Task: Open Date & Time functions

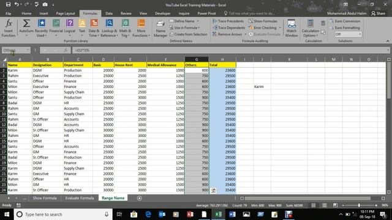Action: click(94, 29)
